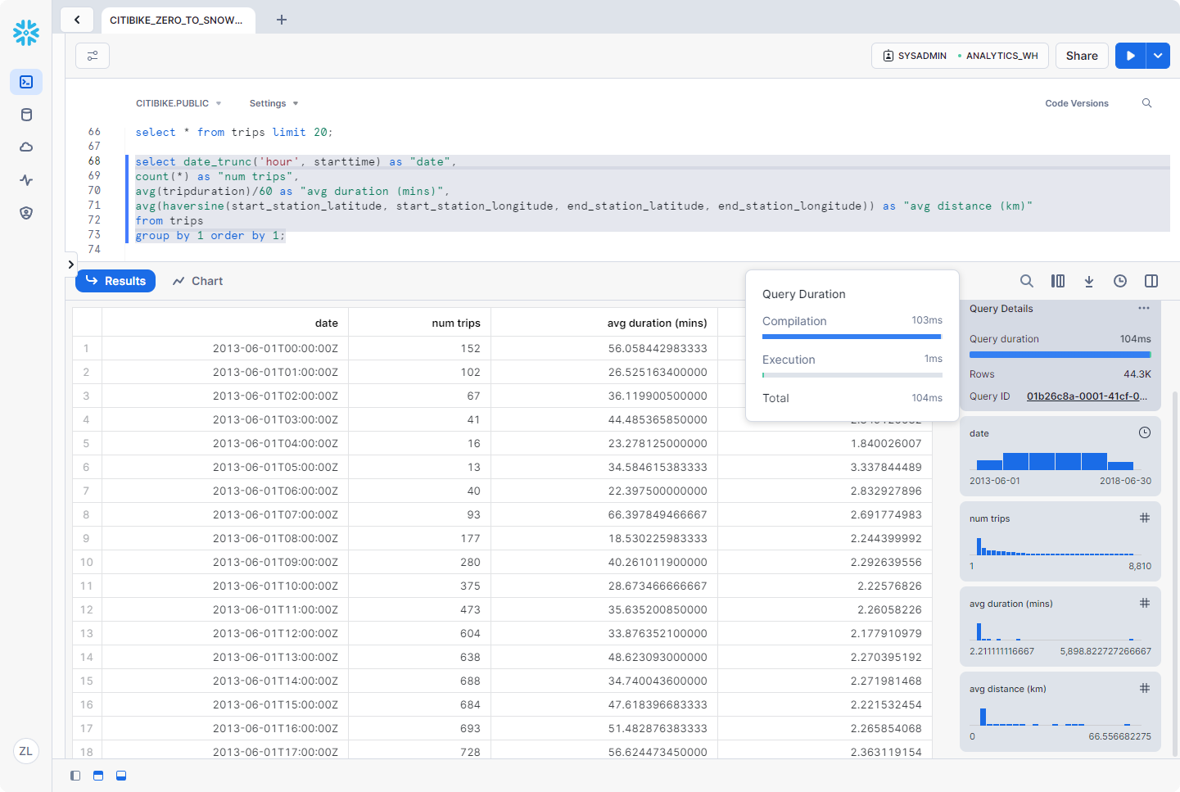The image size is (1180, 792).
Task: Open query history clock icon in results toolbar
Action: click(1120, 281)
